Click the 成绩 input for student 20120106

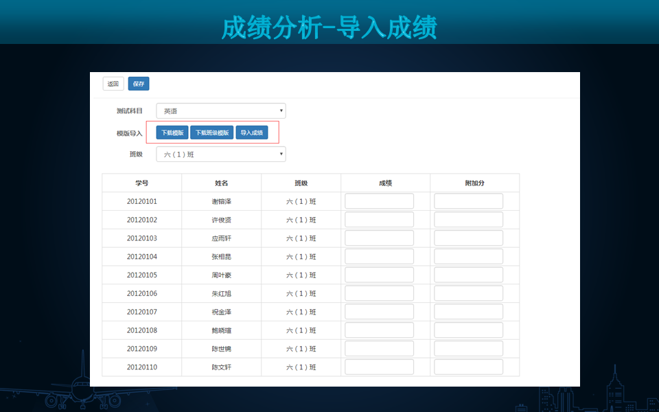point(379,293)
